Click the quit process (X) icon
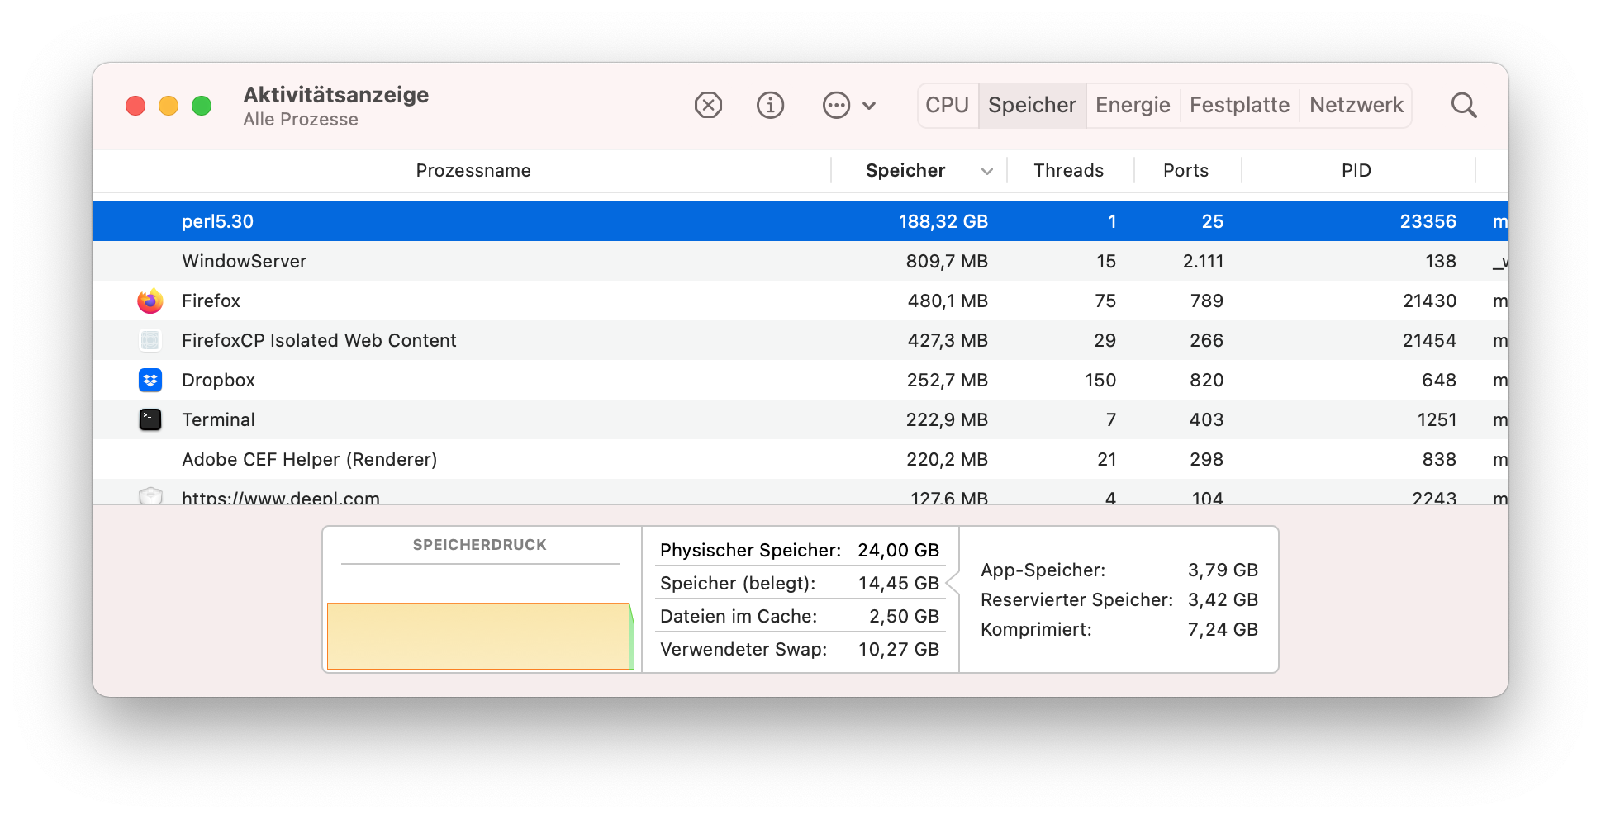The image size is (1601, 819). click(707, 105)
